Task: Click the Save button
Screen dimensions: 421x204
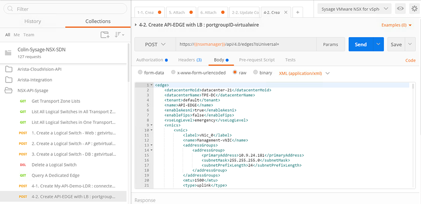Action: [396, 44]
